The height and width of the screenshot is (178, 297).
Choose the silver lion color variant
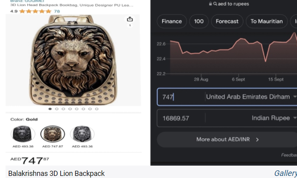(82, 134)
